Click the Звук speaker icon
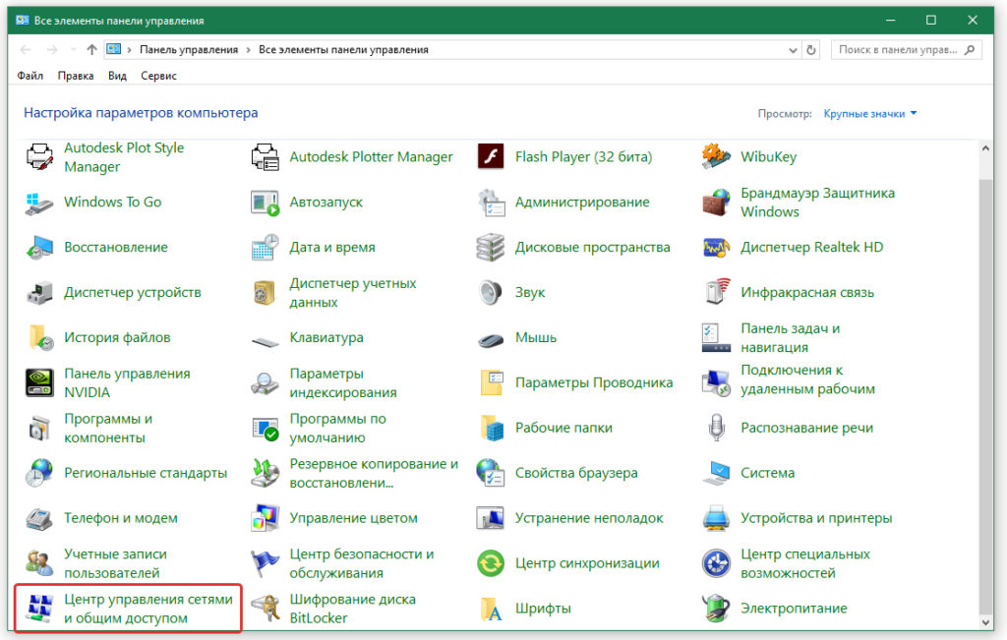1007x640 pixels. [x=491, y=293]
